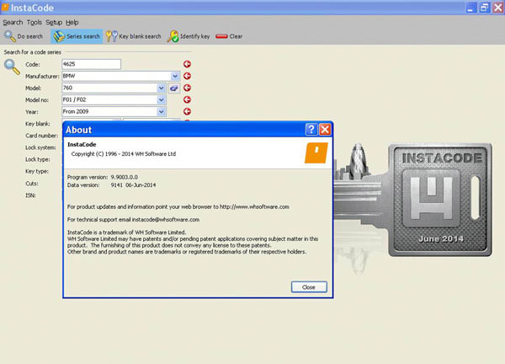Click the Close button in About dialog
505x364 pixels.
[309, 287]
